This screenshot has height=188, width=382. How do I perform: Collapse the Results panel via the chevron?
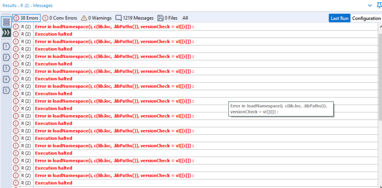(370, 5)
